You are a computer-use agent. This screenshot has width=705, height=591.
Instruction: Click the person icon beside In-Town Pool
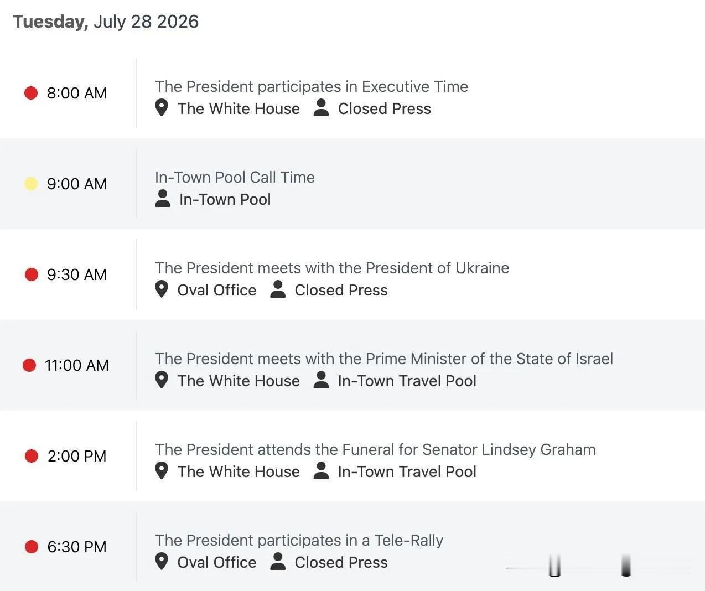(163, 198)
